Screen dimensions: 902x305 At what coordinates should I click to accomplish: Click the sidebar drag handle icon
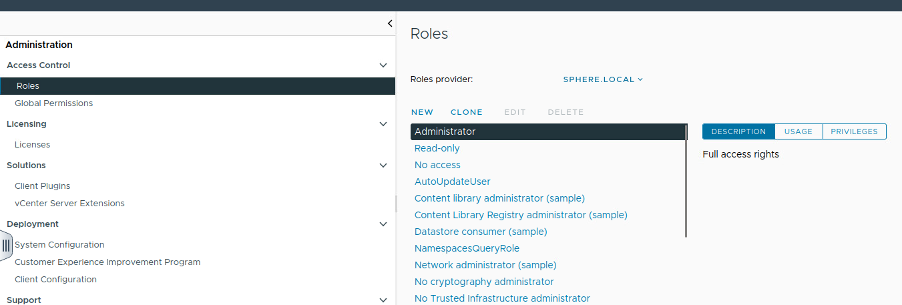pos(5,245)
